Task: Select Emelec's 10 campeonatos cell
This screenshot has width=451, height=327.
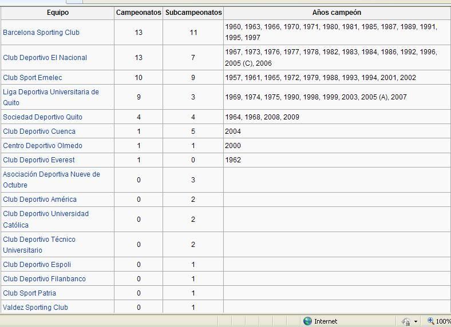Action: tap(139, 78)
